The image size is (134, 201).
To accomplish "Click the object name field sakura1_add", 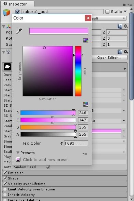I will pos(62,12).
